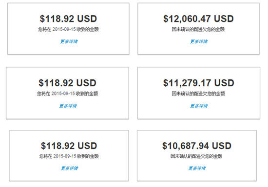The height and width of the screenshot is (187, 268).
Task: Click the 2015-09-15 date in bottom card
Action: click(x=65, y=156)
